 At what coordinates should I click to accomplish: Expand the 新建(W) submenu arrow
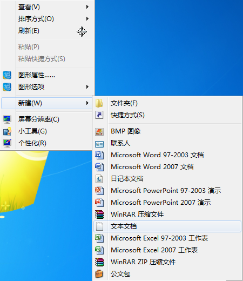(x=87, y=103)
